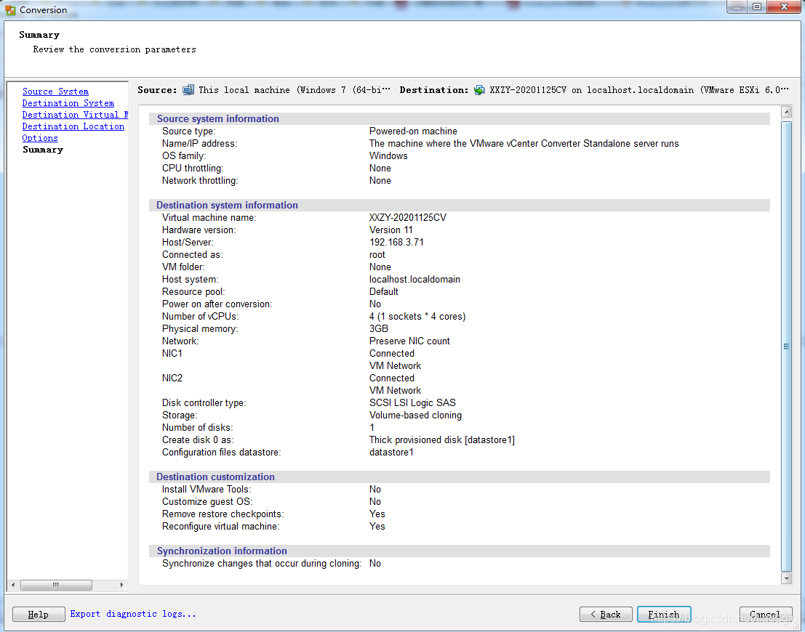Click Hardware version value Version 11
Viewport: 805px width, 632px height.
391,230
